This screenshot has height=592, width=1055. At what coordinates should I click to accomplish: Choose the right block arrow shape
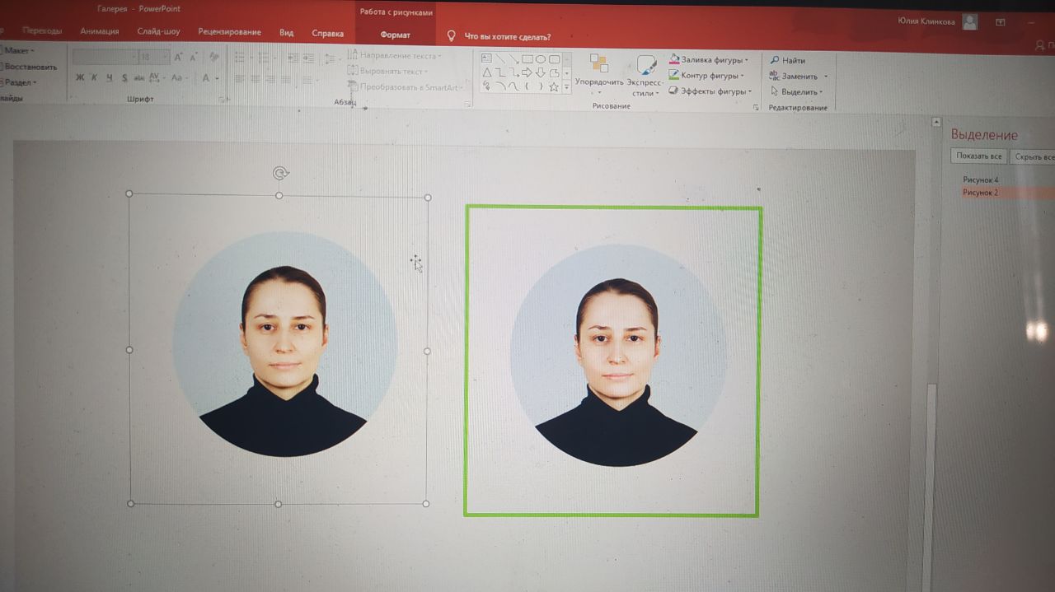[527, 72]
